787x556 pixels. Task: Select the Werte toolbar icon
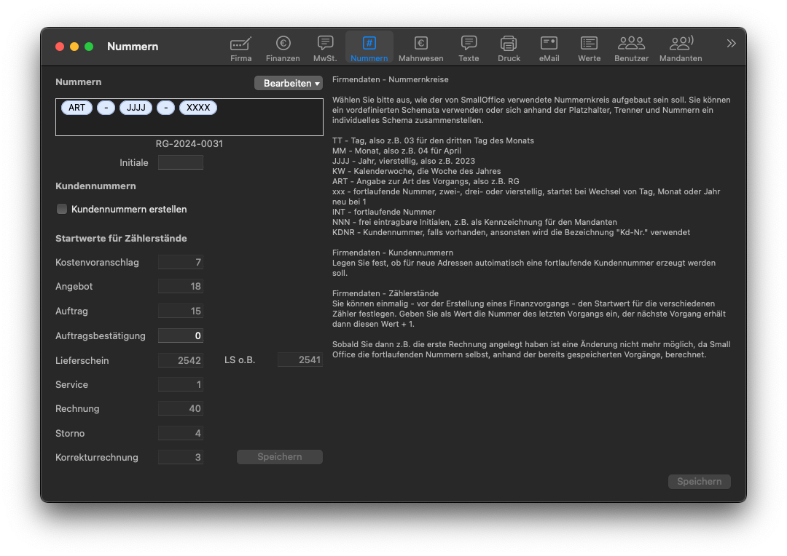[x=589, y=44]
